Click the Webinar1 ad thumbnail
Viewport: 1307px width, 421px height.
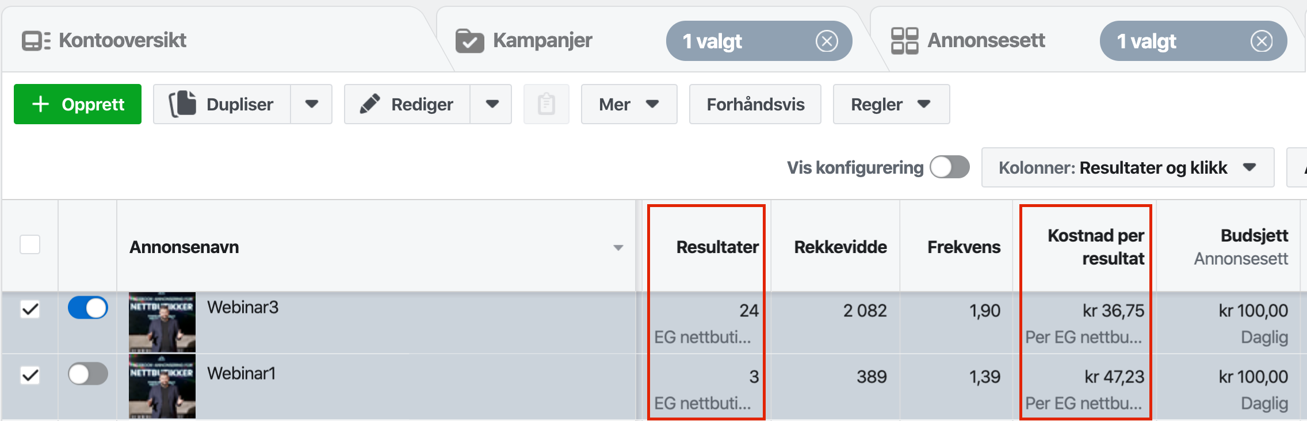[x=162, y=386]
